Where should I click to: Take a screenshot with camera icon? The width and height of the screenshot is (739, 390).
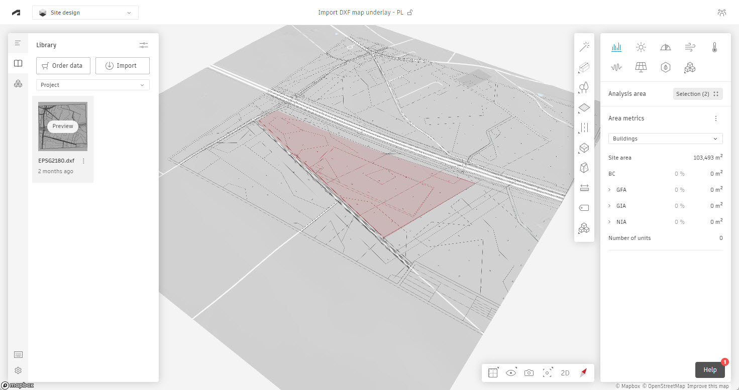click(529, 373)
